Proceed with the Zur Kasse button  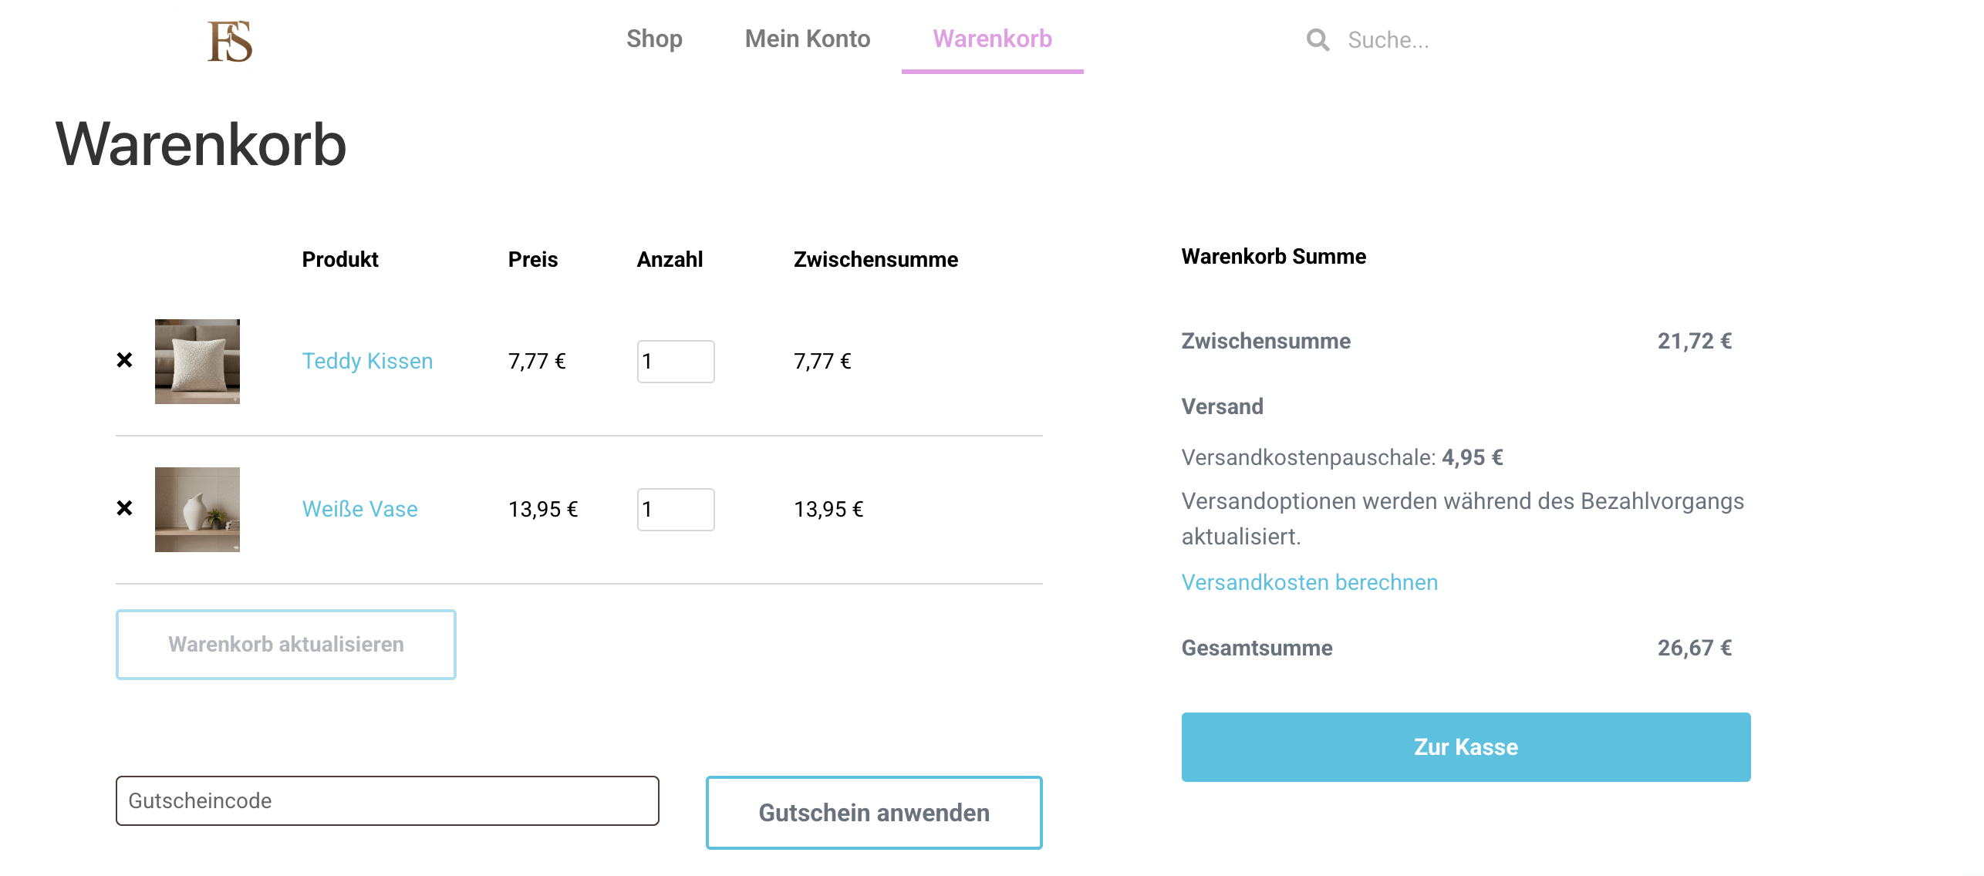(x=1466, y=747)
